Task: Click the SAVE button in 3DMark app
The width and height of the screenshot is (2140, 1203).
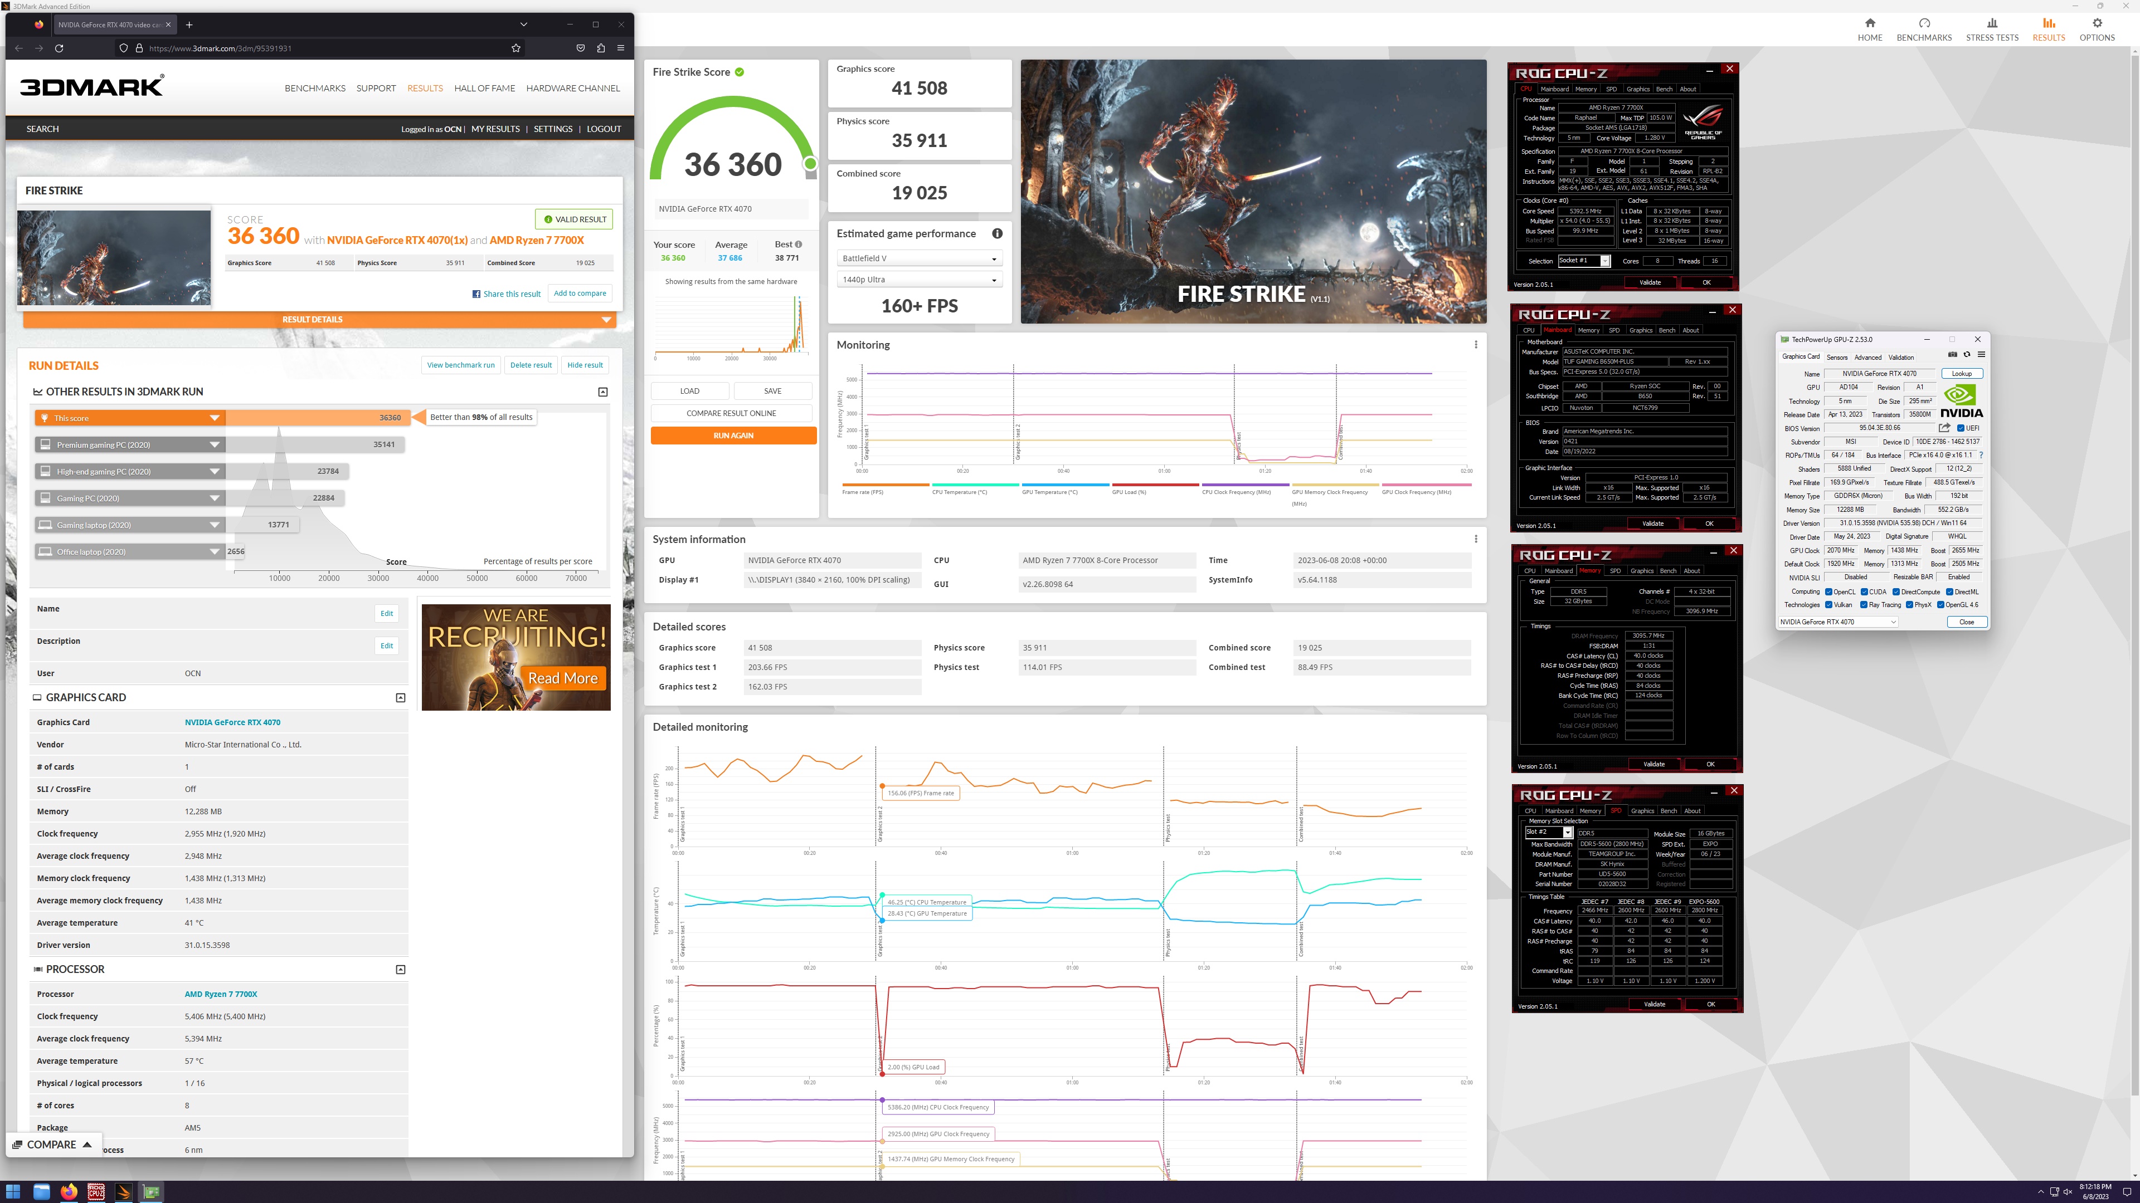Action: click(x=772, y=390)
